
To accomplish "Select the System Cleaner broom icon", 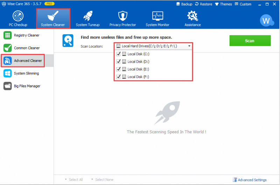I will pos(53,16).
